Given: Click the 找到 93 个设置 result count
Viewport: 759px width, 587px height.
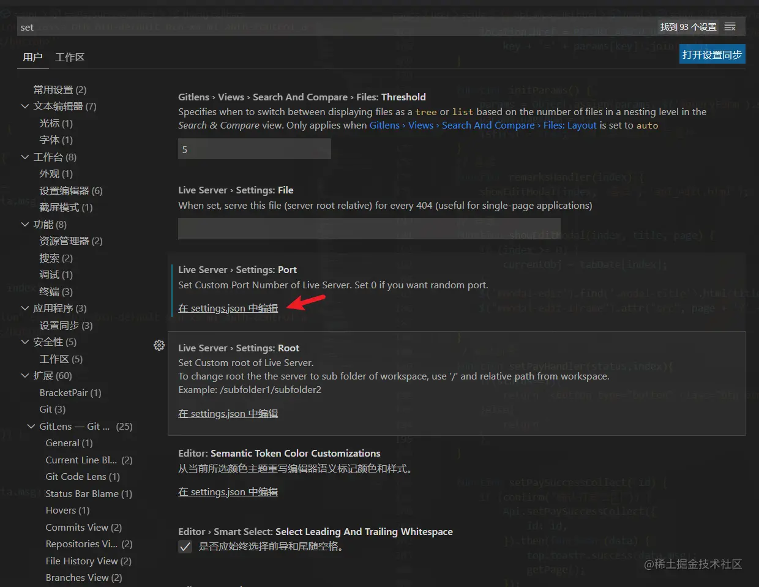Looking at the screenshot, I should coord(688,27).
